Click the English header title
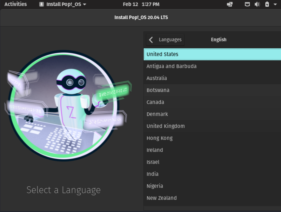The image size is (281, 212). (219, 40)
